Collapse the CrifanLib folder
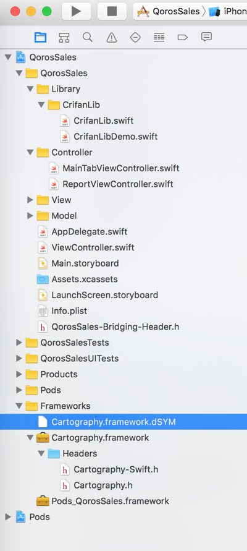The height and width of the screenshot is (551, 247). [x=41, y=105]
